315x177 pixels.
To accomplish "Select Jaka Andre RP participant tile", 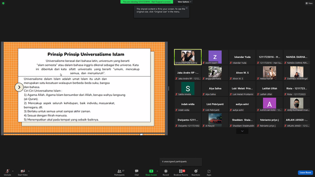I will pyautogui.click(x=188, y=73).
